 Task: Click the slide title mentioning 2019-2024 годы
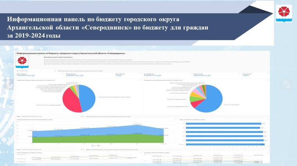[x=107, y=27]
